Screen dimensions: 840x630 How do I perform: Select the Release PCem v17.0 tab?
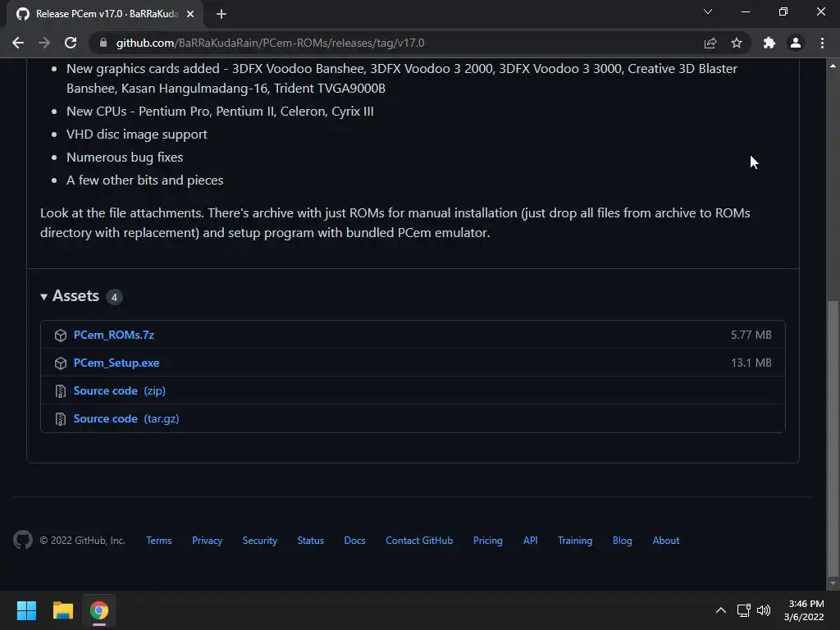coord(106,14)
